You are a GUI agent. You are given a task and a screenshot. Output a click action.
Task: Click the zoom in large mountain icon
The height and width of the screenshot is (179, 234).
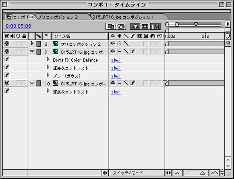point(214,173)
